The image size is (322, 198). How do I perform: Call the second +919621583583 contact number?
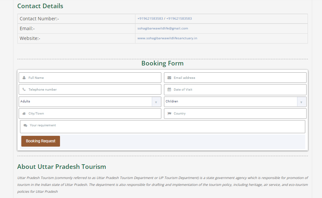click(x=179, y=18)
